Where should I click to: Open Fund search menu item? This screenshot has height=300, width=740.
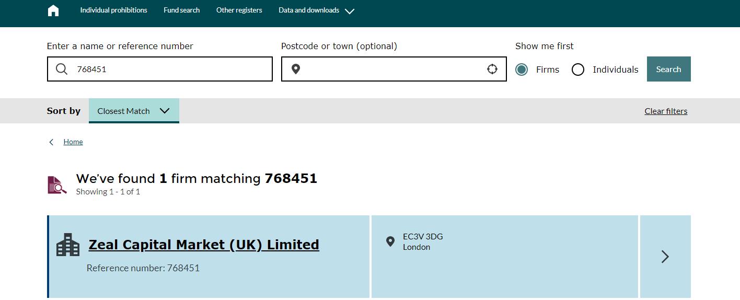181,10
